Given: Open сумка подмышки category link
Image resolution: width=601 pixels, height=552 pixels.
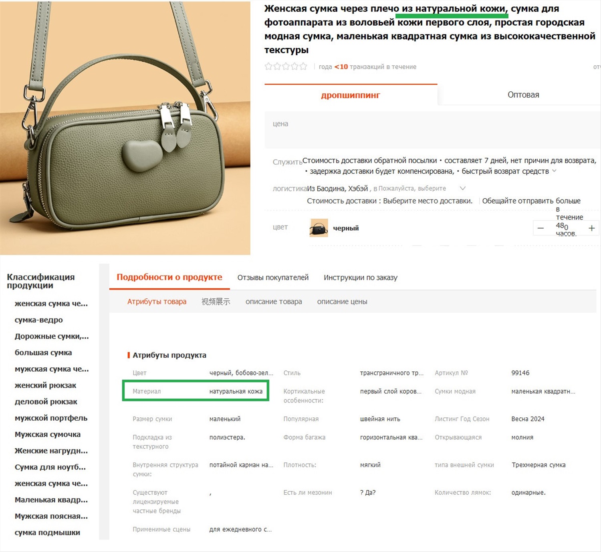Looking at the screenshot, I should tap(47, 532).
